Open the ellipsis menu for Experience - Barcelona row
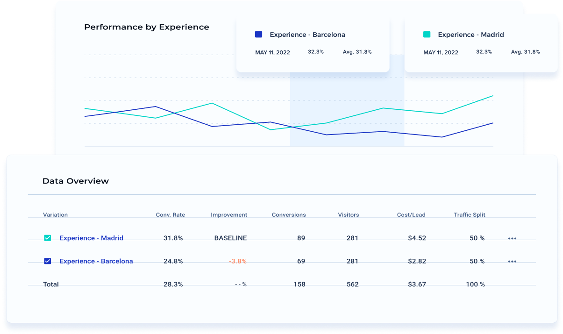This screenshot has height=334, width=563. 512,261
